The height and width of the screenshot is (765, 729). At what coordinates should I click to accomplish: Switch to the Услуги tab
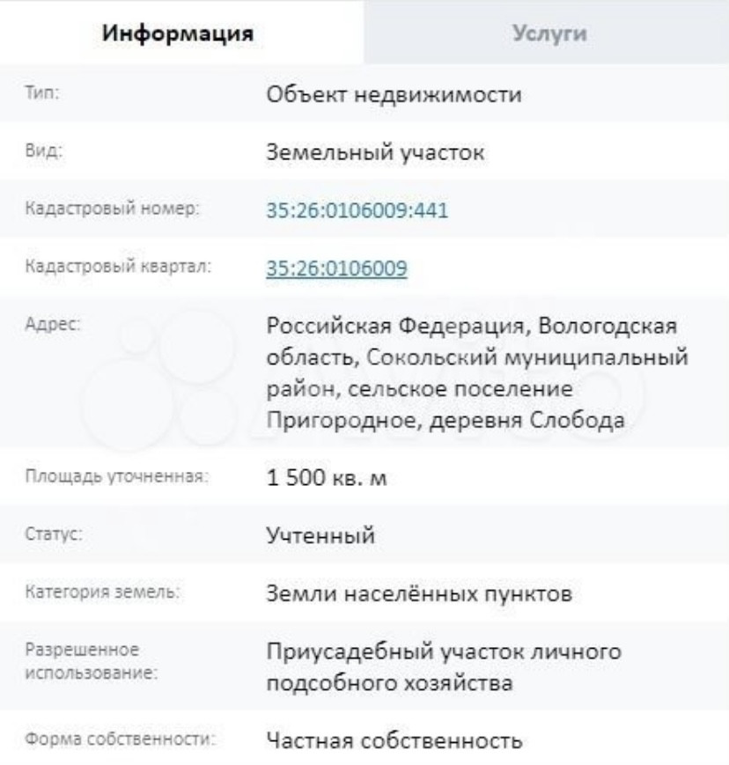(x=546, y=34)
